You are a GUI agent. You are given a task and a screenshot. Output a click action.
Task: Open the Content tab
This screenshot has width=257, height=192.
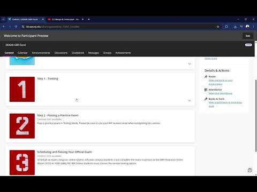[9, 53]
